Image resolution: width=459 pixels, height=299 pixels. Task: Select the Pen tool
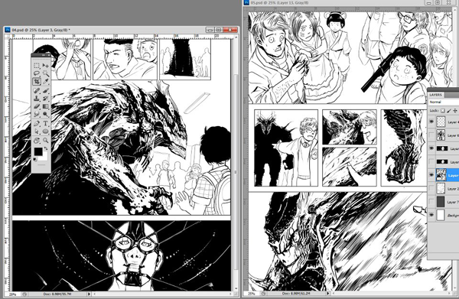[37, 123]
